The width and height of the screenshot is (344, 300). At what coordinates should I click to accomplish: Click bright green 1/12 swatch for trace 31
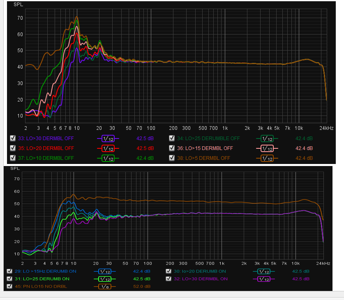pos(105,279)
